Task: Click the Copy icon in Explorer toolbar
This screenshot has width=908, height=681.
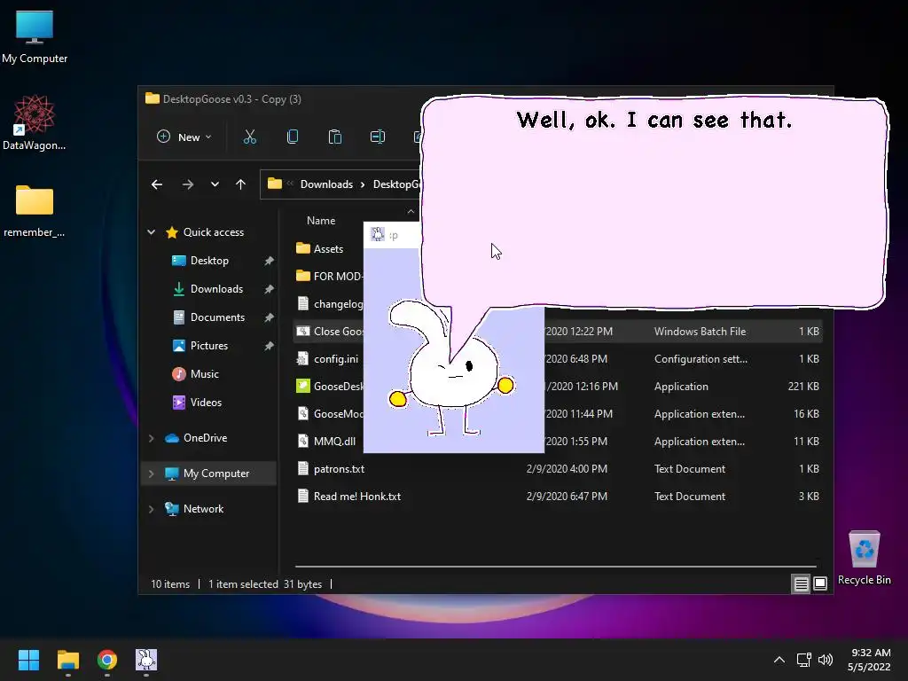Action: point(293,137)
